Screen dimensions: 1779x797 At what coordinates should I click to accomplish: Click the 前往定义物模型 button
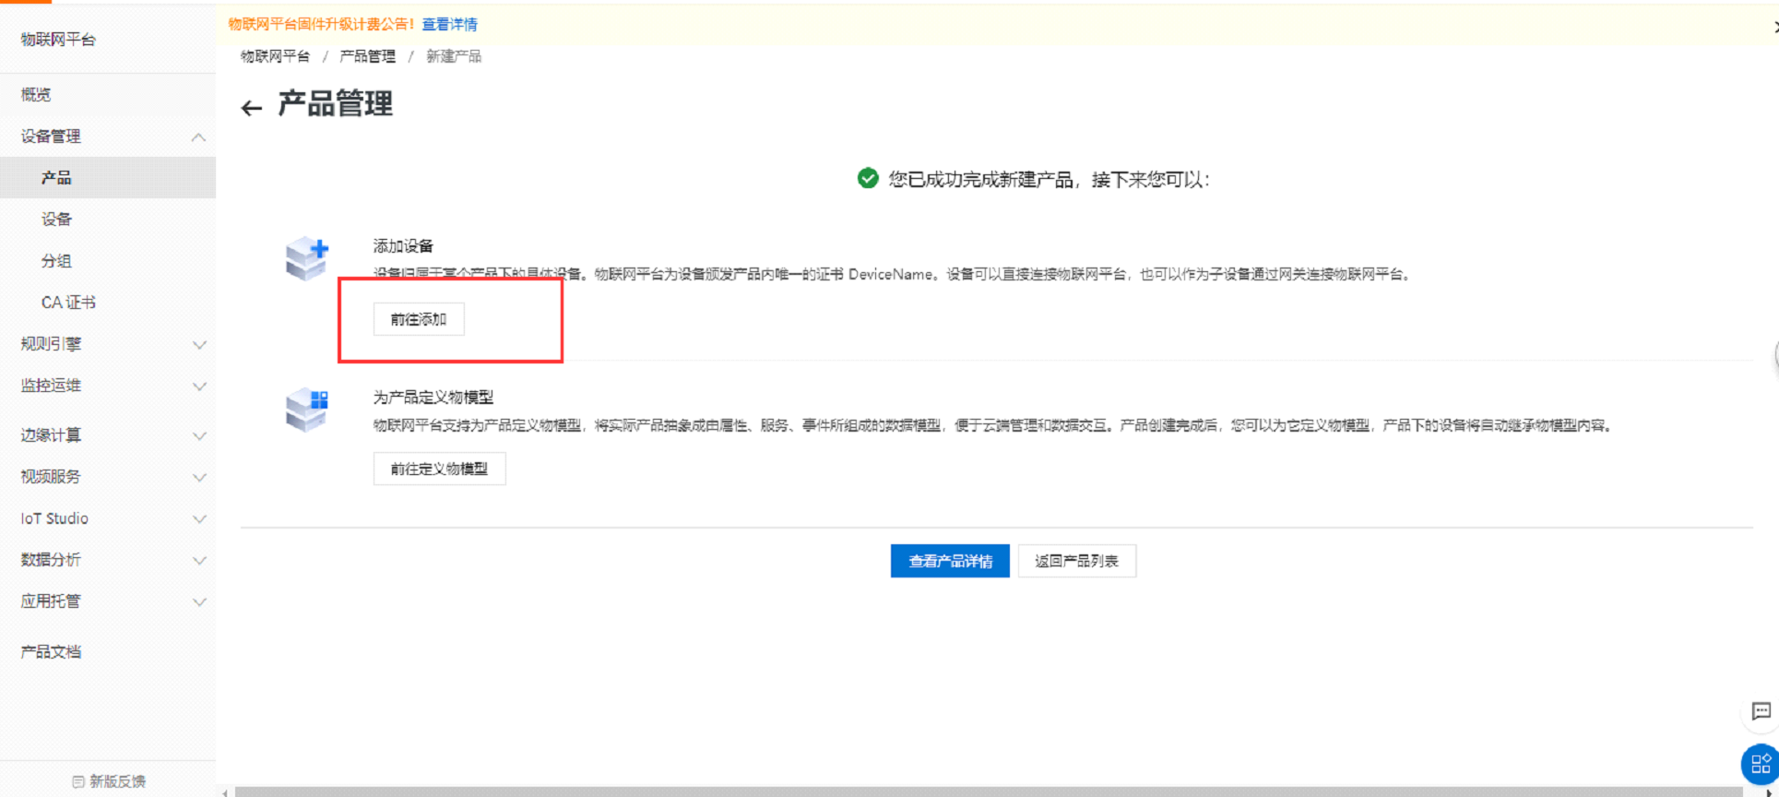[439, 469]
